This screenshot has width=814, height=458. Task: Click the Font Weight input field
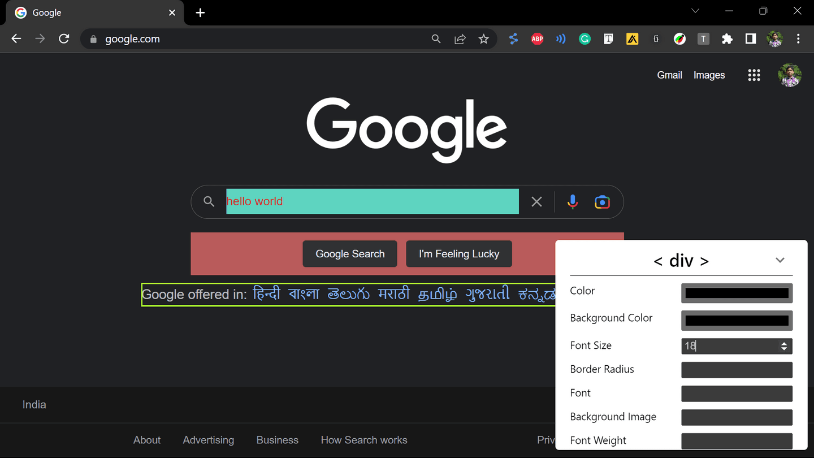point(737,441)
